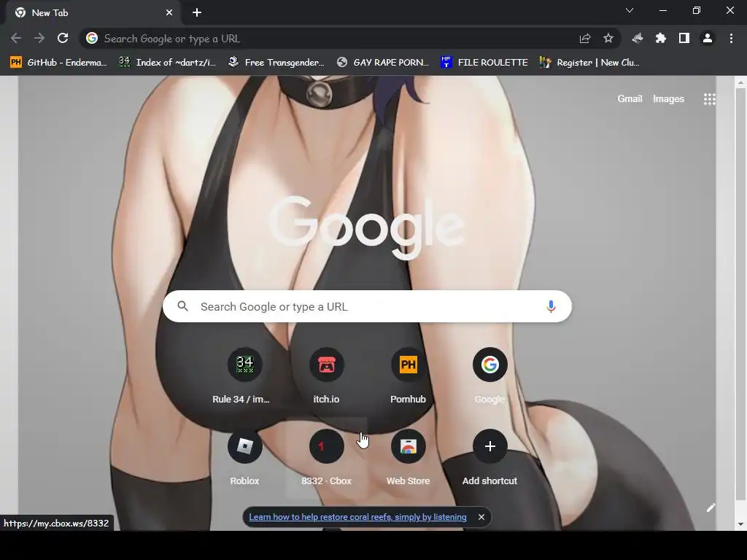The image size is (747, 560).
Task: Click the magnifier icon in the search box
Action: [183, 306]
